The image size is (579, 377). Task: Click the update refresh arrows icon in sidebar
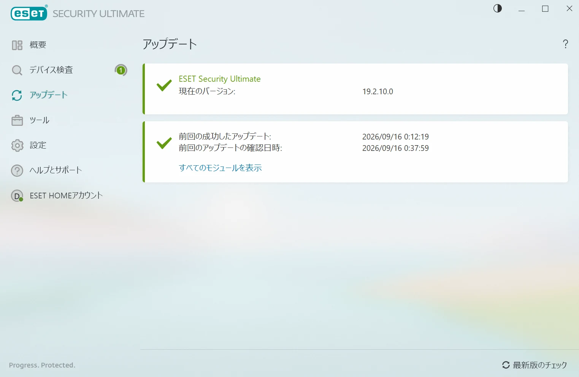pos(17,95)
